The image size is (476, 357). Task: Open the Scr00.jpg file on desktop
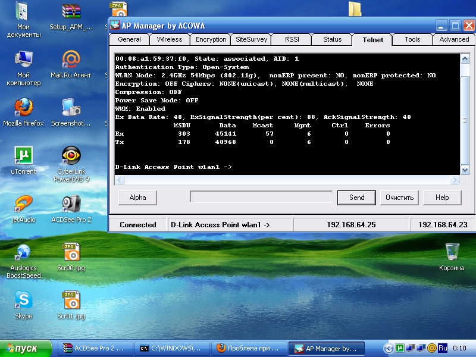pos(71,253)
